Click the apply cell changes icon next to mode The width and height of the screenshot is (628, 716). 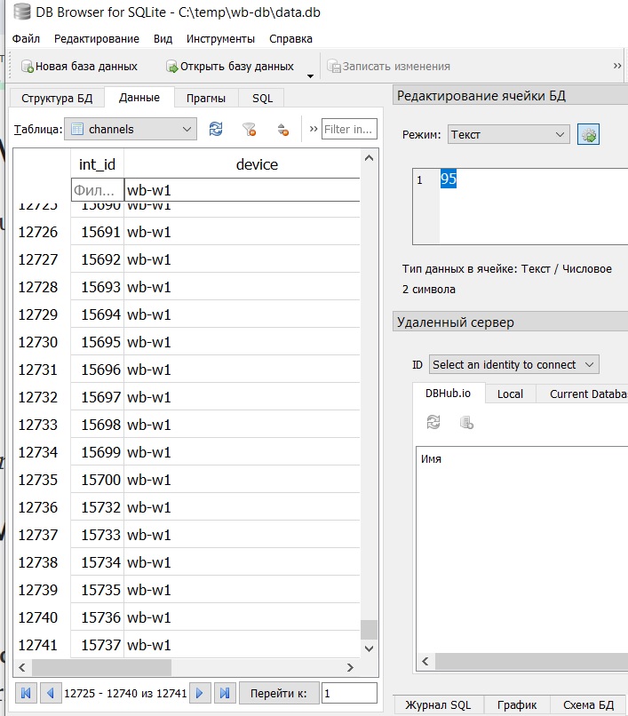click(588, 135)
